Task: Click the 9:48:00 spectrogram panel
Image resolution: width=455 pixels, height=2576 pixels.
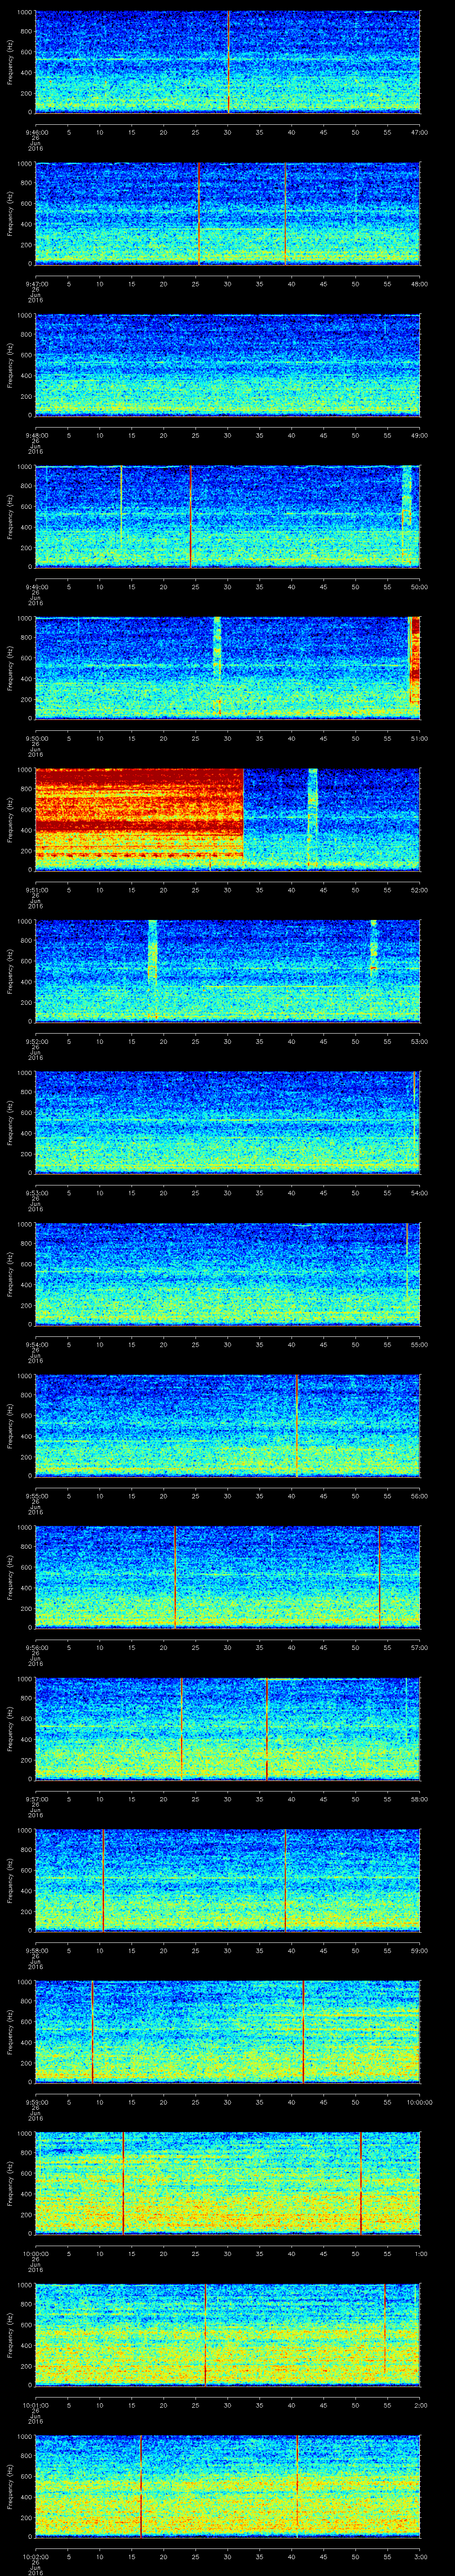Action: pos(227,365)
